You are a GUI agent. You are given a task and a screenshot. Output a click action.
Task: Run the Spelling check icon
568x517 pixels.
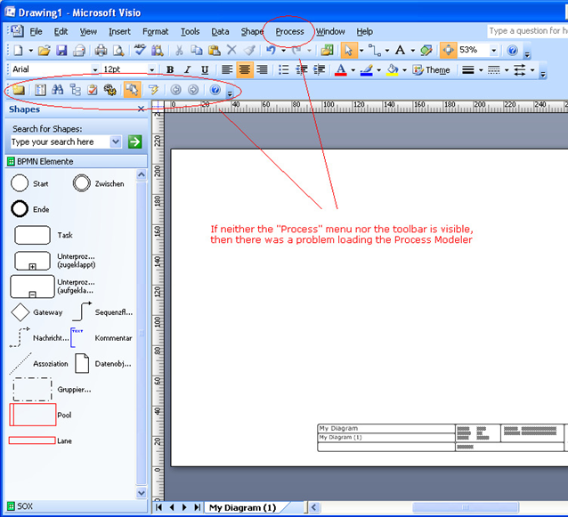[x=140, y=50]
